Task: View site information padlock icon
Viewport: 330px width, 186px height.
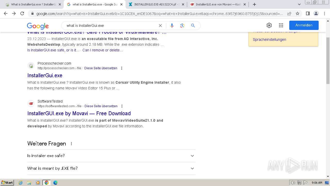Action: (32, 13)
